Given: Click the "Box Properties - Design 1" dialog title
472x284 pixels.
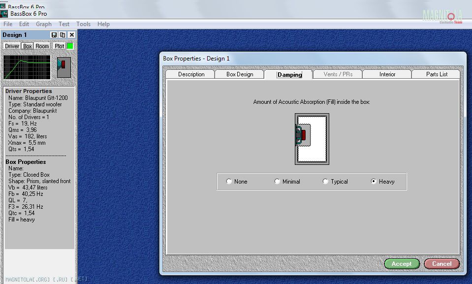Looking at the screenshot, I should 196,59.
